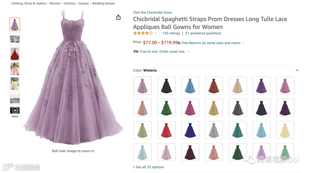Screen dimensions: 309x173
Task: Play the product video thumbnail
Action: (x=15, y=110)
